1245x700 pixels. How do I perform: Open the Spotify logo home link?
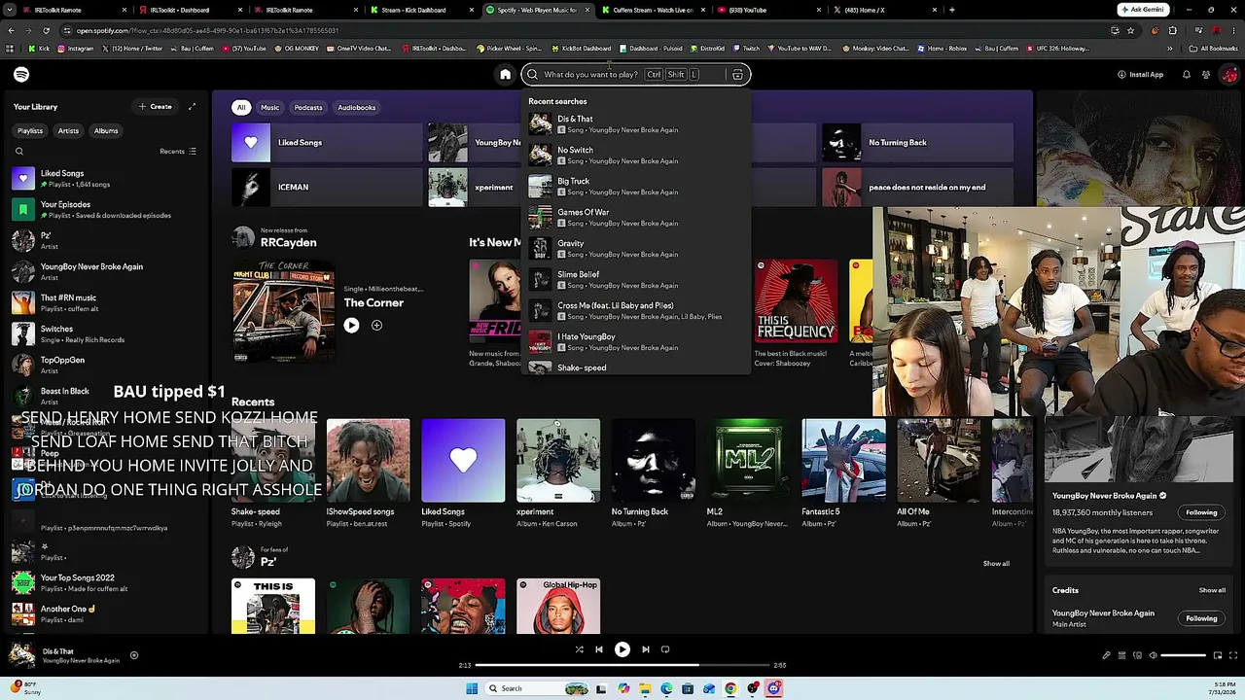coord(21,75)
